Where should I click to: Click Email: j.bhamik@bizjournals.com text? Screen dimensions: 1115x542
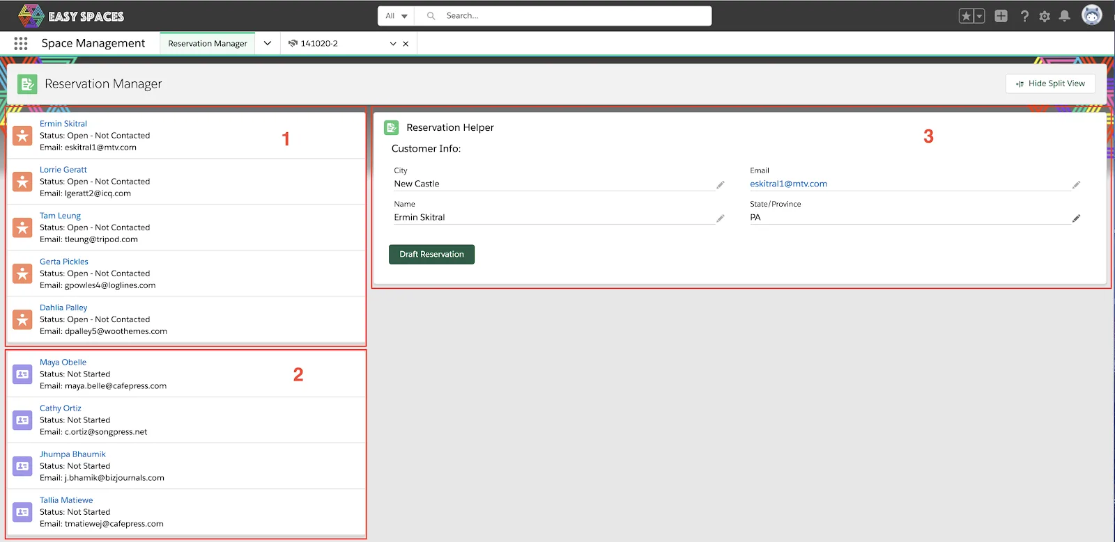click(102, 478)
